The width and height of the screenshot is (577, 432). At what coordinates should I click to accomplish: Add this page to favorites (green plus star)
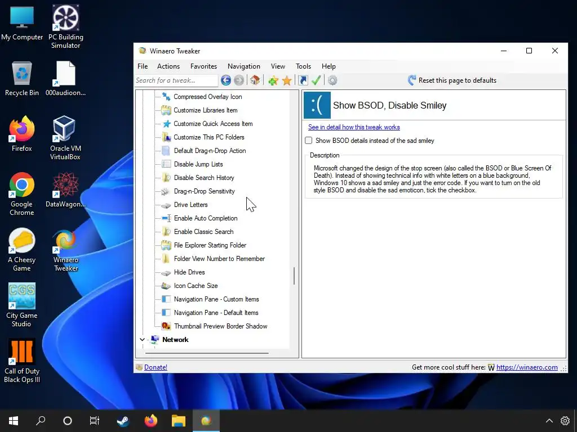tap(273, 80)
